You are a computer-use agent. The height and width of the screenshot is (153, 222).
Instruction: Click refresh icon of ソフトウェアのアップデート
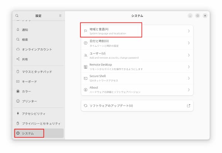click(x=85, y=105)
